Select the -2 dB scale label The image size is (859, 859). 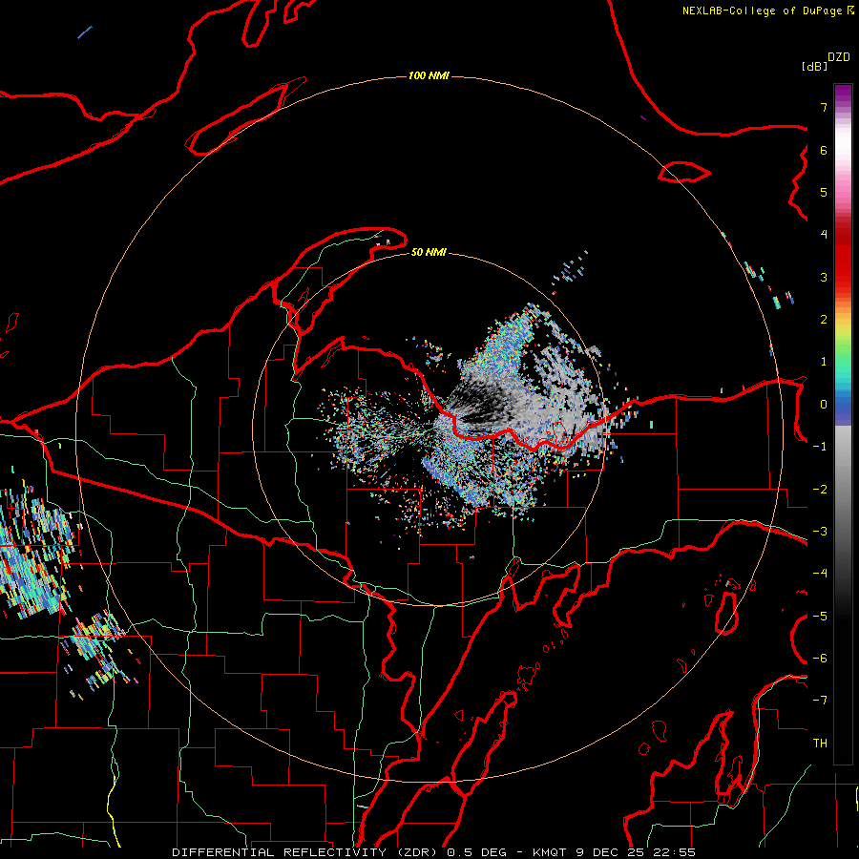pos(820,490)
